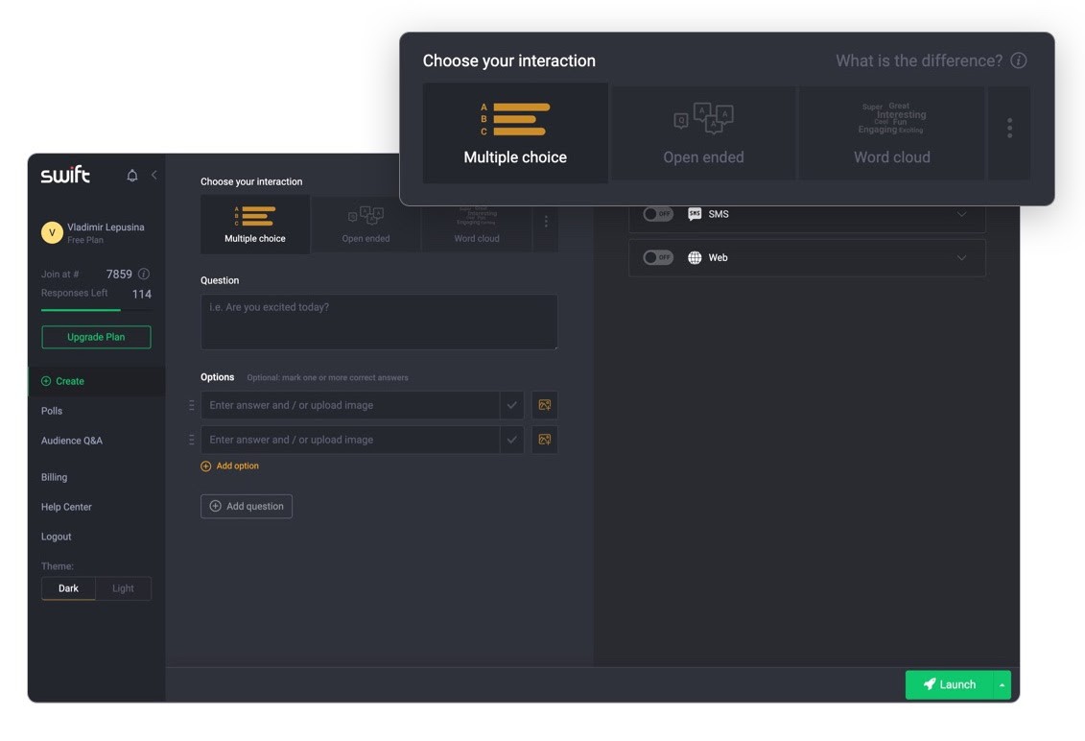Open the three-dot menu in the large interaction popup
Screen dimensions: 1085x741
1009,129
